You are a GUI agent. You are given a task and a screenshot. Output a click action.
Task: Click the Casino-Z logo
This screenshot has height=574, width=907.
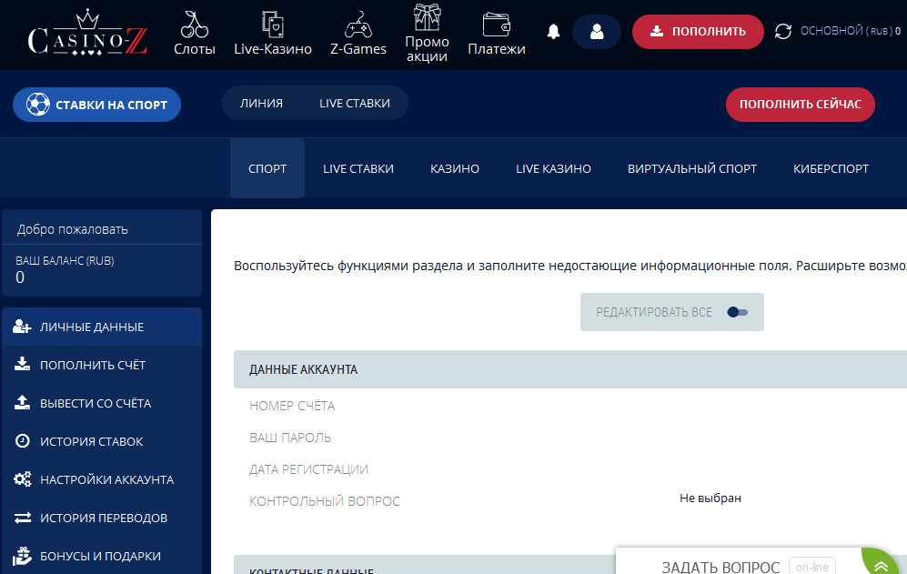point(87,34)
